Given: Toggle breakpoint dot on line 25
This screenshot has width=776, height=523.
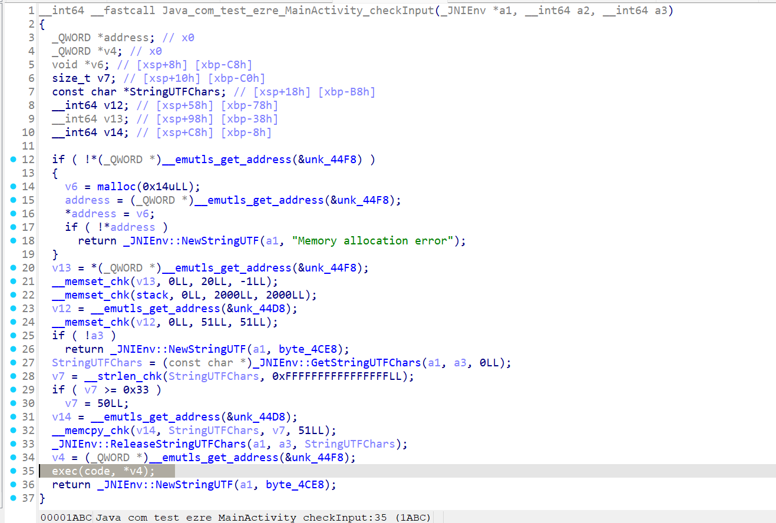Looking at the screenshot, I should (x=13, y=336).
